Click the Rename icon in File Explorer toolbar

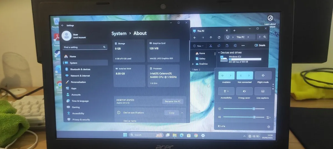[x=235, y=46]
